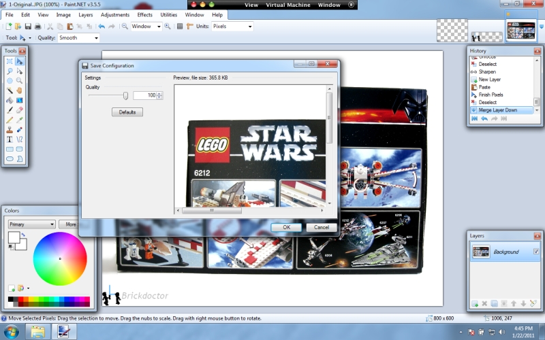This screenshot has width=545, height=340.
Task: Select the Rounded Rectangle shape tool
Action: point(20,149)
